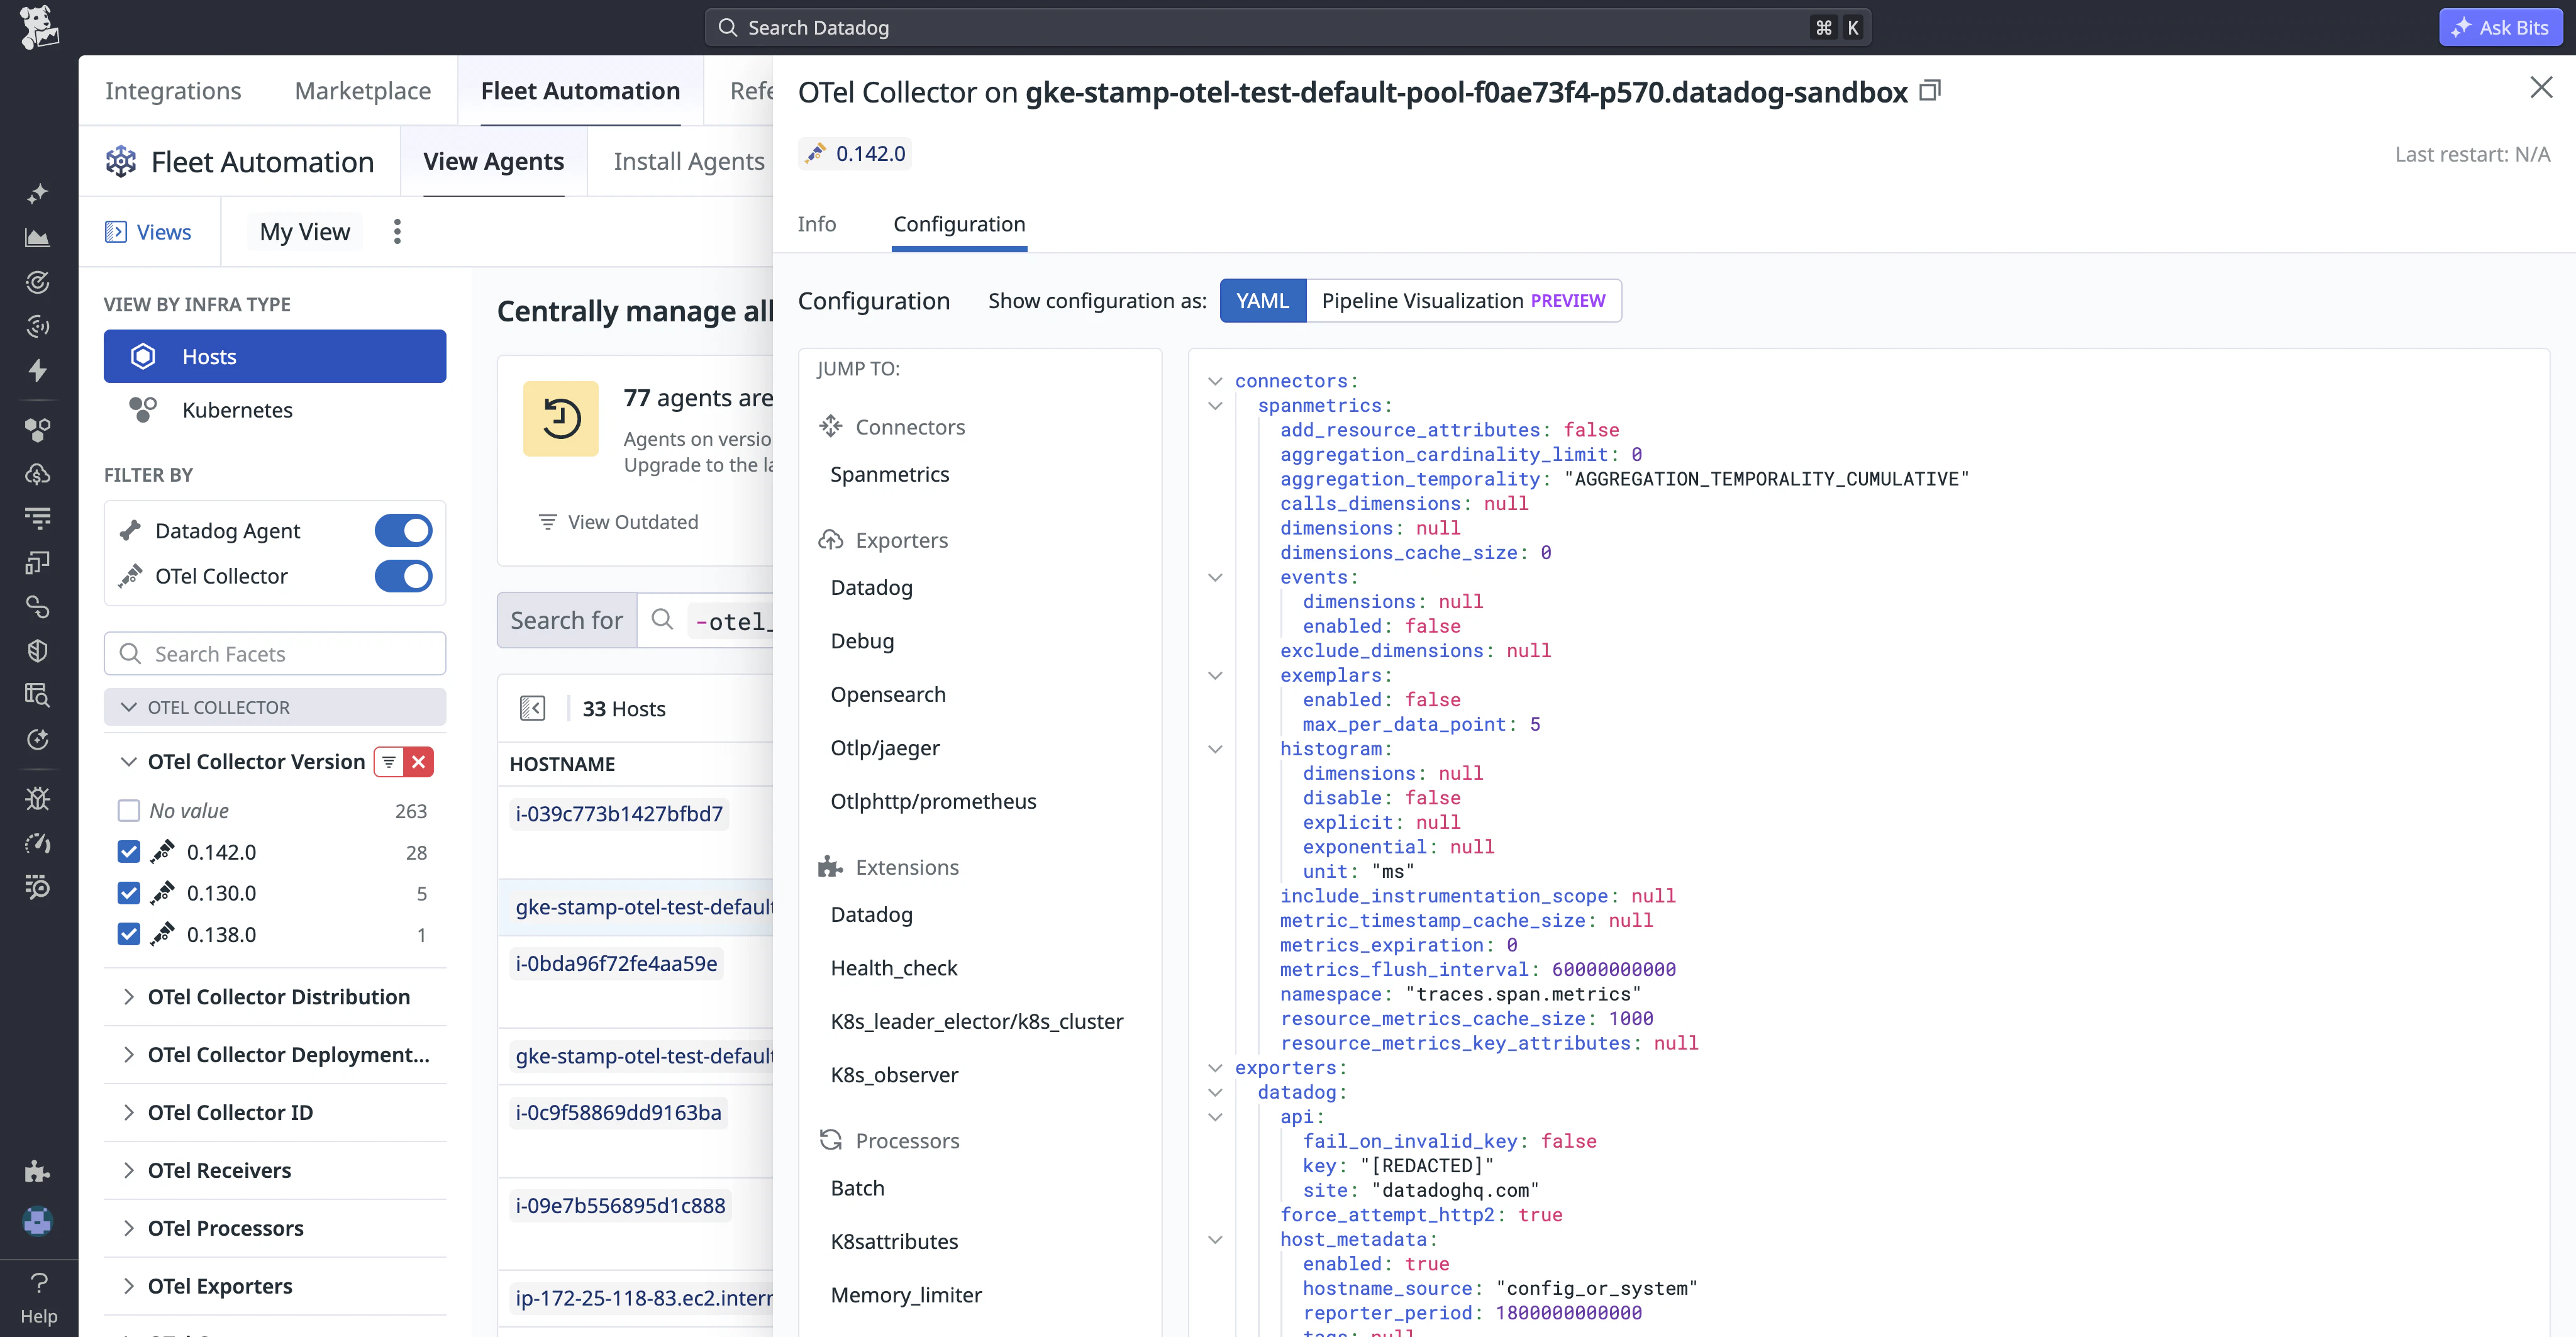Click the Integrations puzzle icon in the sidebar
This screenshot has height=1337, width=2576.
pos(38,1171)
